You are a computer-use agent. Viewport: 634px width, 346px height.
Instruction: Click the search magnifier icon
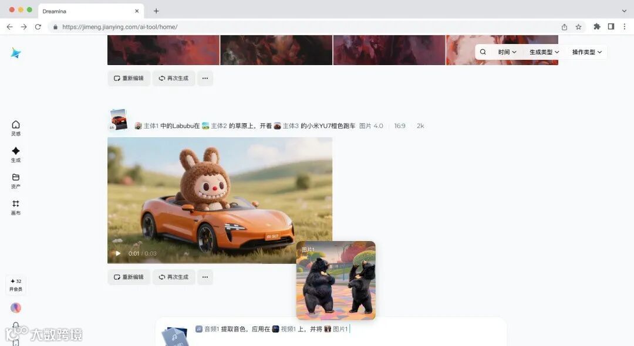click(x=483, y=52)
